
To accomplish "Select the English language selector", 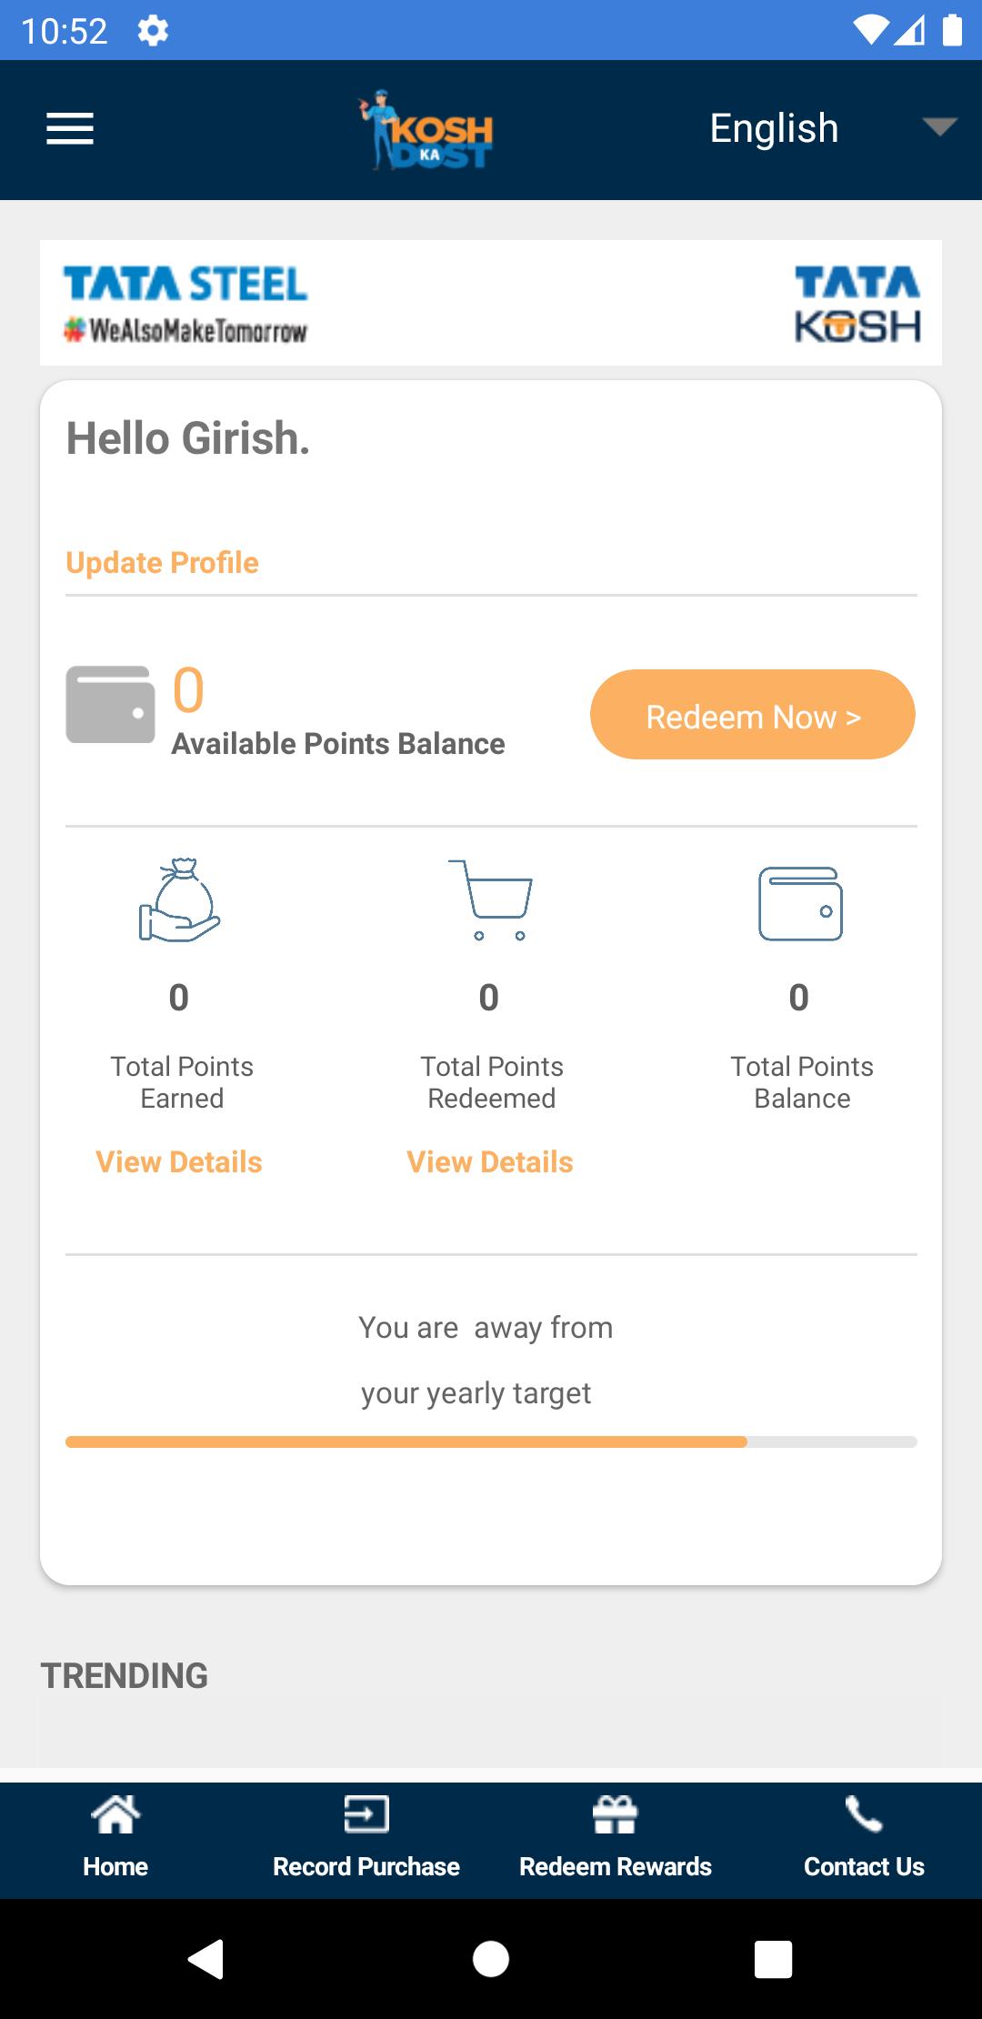I will [x=775, y=128].
